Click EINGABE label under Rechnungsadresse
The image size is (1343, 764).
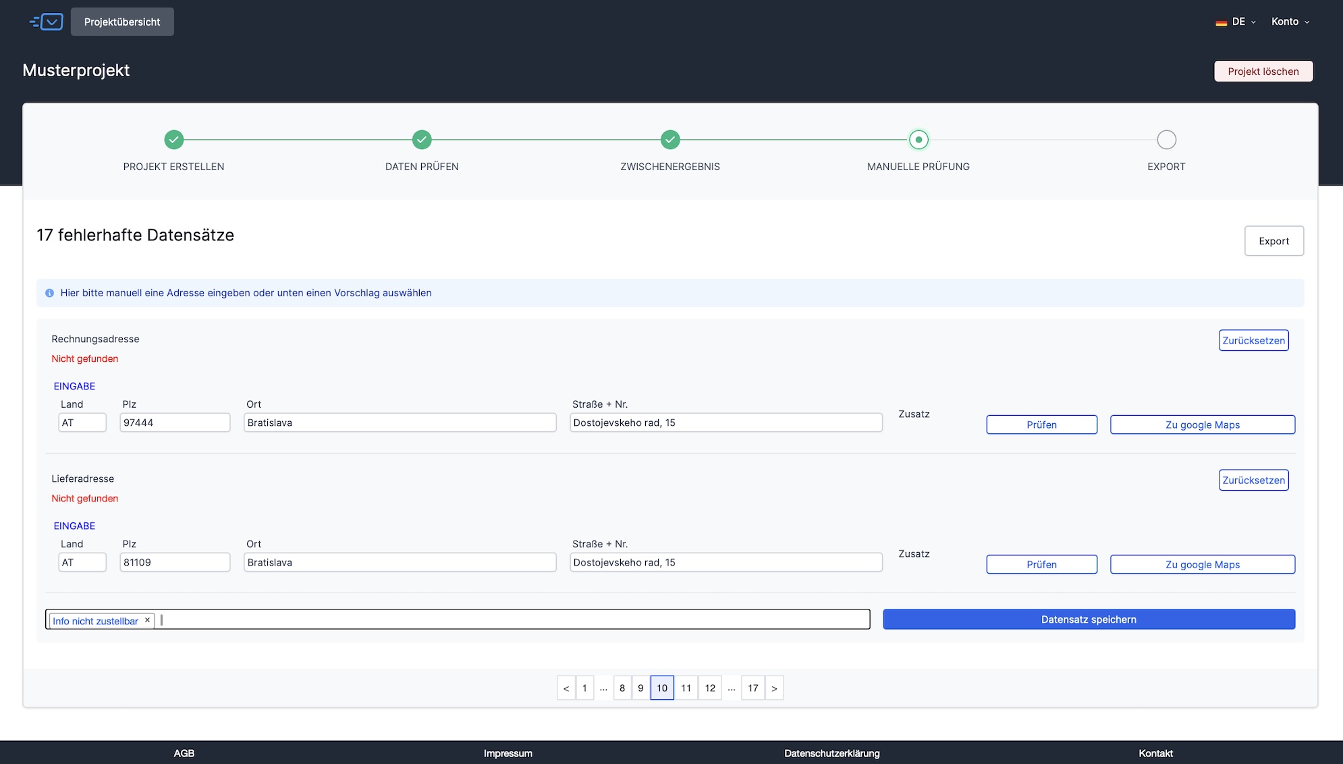(74, 386)
